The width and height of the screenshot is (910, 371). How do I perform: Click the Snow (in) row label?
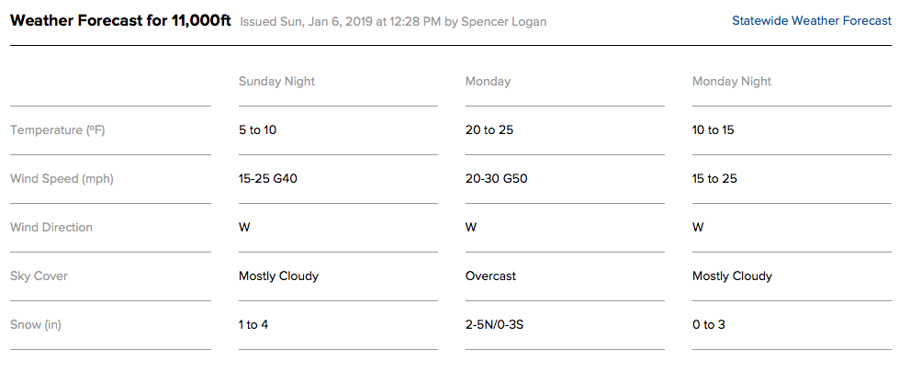coord(36,324)
